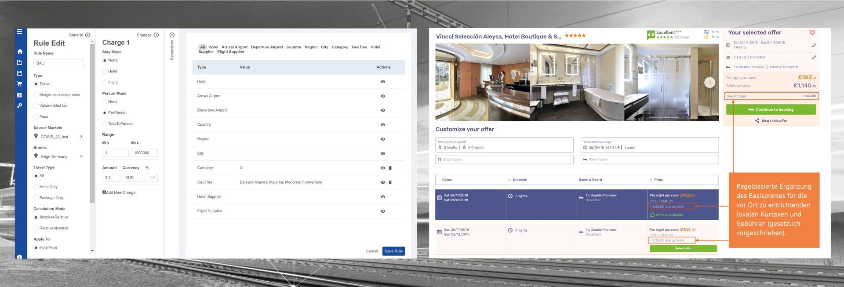This screenshot has width=844, height=287.
Task: Edit the travel dates with pencil icon
Action: (x=814, y=45)
